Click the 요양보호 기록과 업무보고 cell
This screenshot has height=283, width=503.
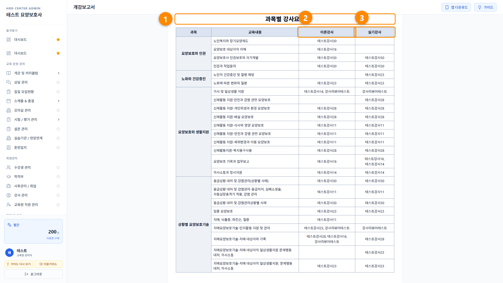255,161
